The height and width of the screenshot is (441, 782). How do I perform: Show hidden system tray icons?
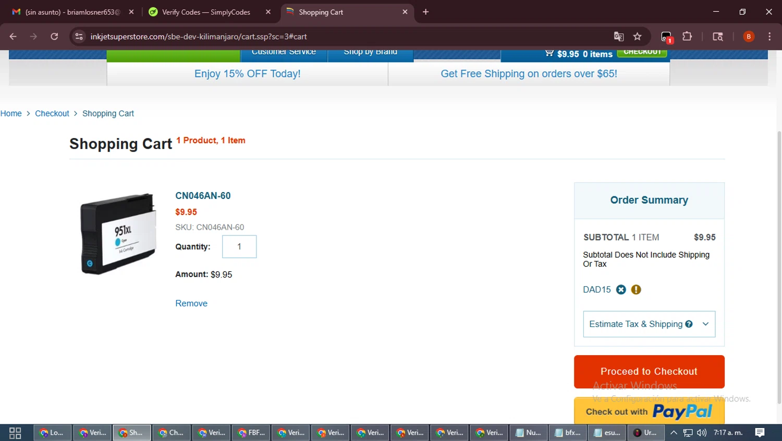point(674,433)
